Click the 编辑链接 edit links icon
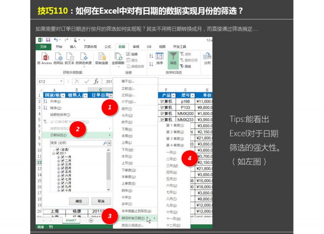 click(x=128, y=66)
